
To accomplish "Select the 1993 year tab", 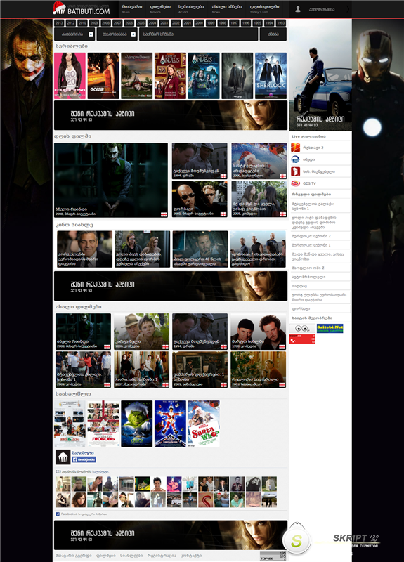I will point(280,23).
